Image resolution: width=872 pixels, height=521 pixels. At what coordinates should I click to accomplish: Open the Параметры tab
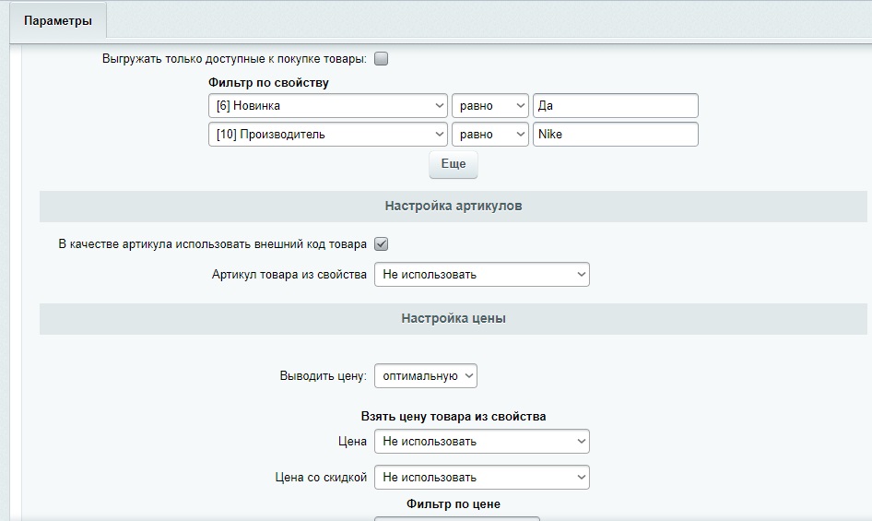(58, 21)
